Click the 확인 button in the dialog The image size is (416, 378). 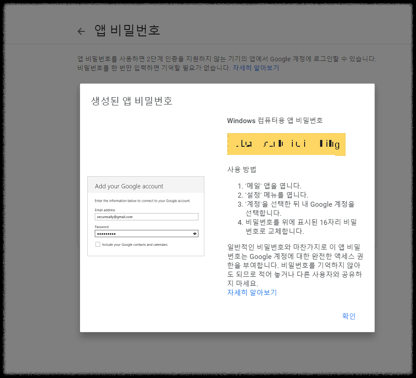pyautogui.click(x=349, y=316)
